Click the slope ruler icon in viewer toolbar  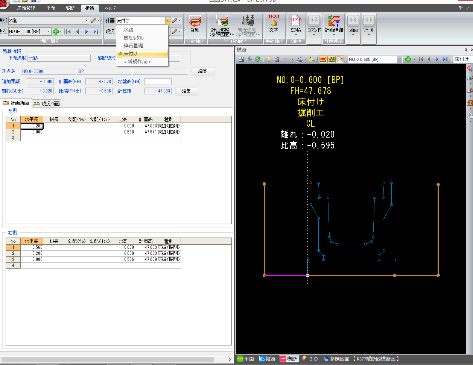[300, 59]
